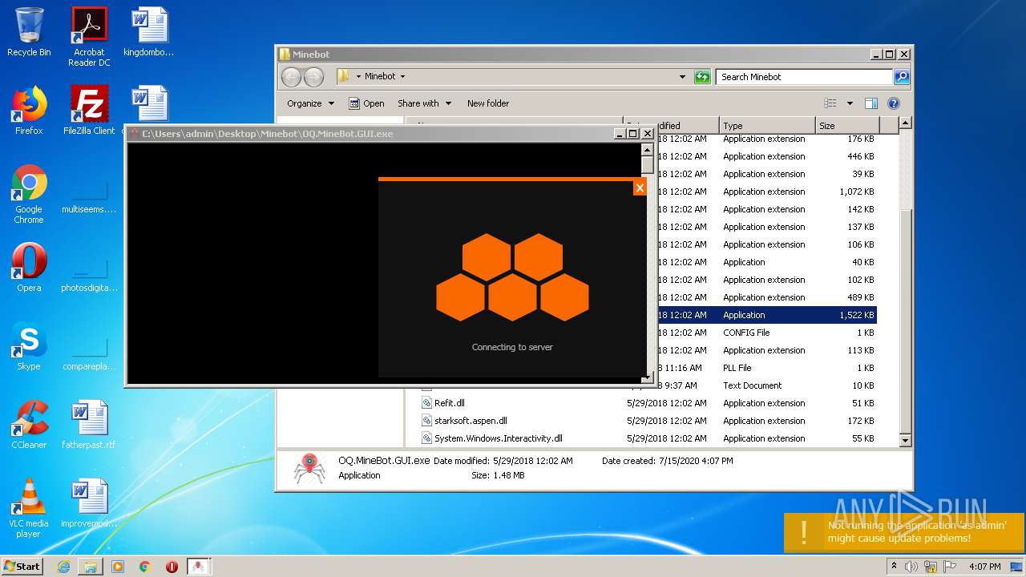Screen dimensions: 1026x577
Task: Open the photosdigita desktop file
Action: coord(89,272)
